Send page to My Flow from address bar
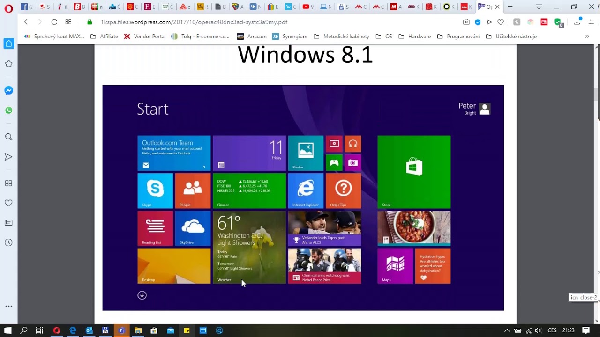This screenshot has height=337, width=600. 489,22
